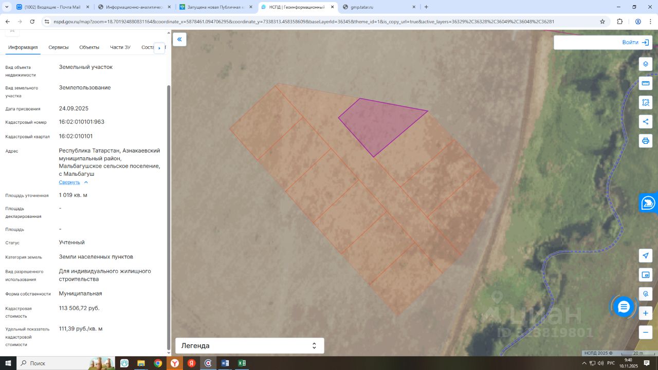Open the Chrome profile avatar
The image size is (658, 370).
638,22
